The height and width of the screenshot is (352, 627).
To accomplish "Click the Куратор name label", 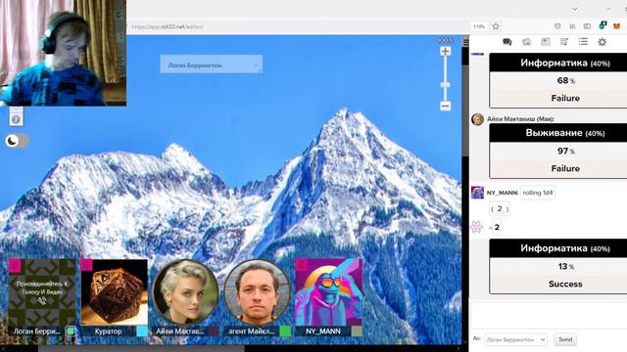I will pos(109,331).
